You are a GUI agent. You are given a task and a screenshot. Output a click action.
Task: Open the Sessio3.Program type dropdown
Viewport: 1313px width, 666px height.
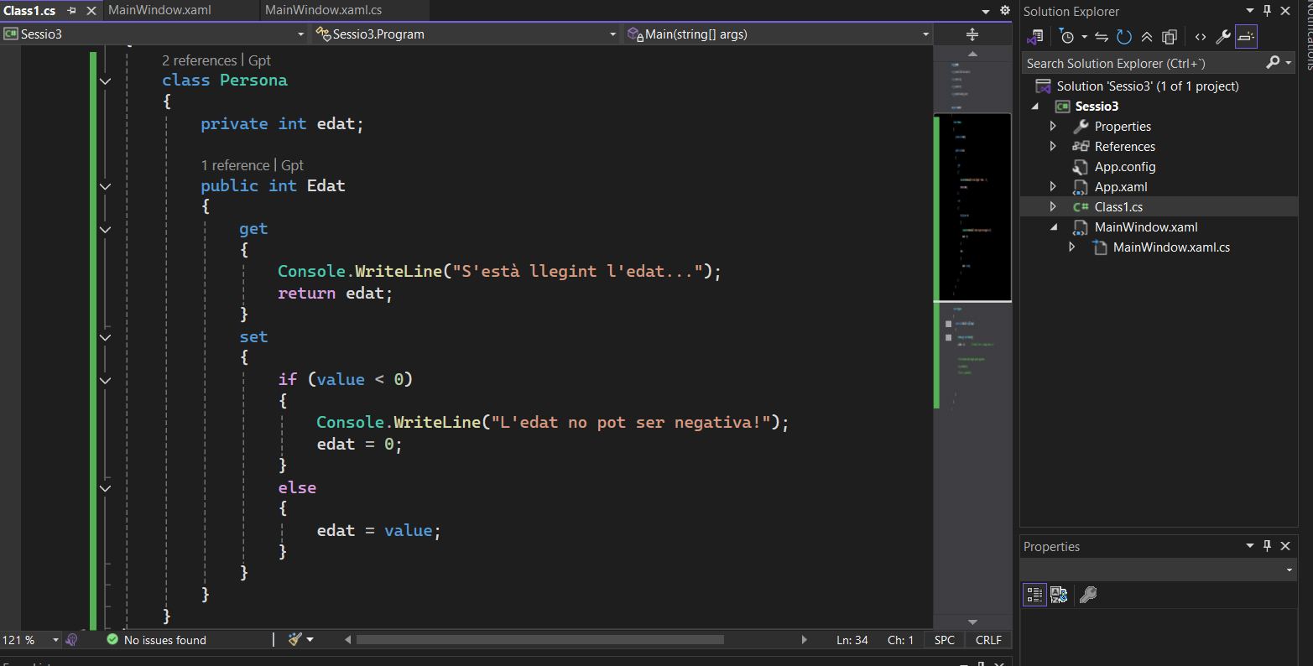pos(466,34)
